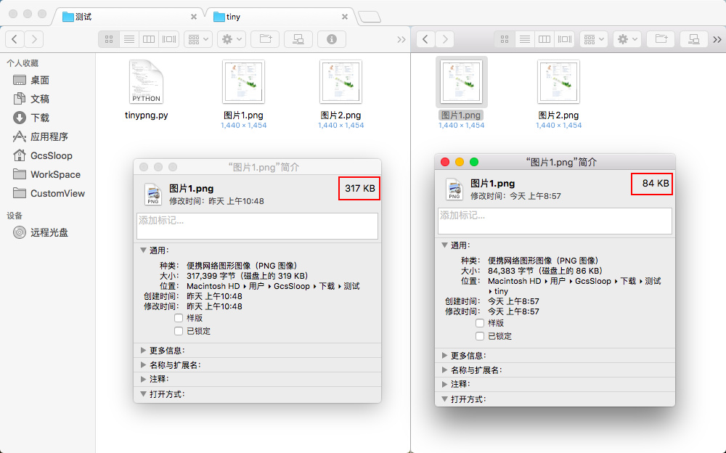Create new folder in right window
Image resolution: width=726 pixels, height=453 pixels.
[x=661, y=39]
